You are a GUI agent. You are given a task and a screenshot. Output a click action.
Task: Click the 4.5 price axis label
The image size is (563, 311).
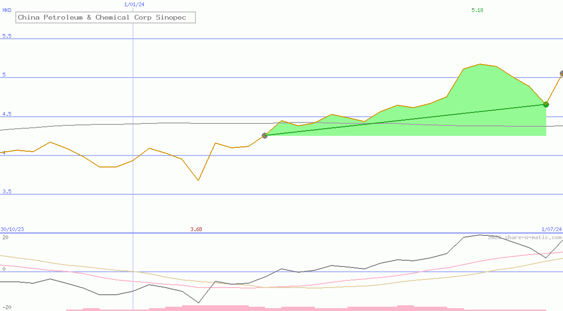pyautogui.click(x=7, y=114)
